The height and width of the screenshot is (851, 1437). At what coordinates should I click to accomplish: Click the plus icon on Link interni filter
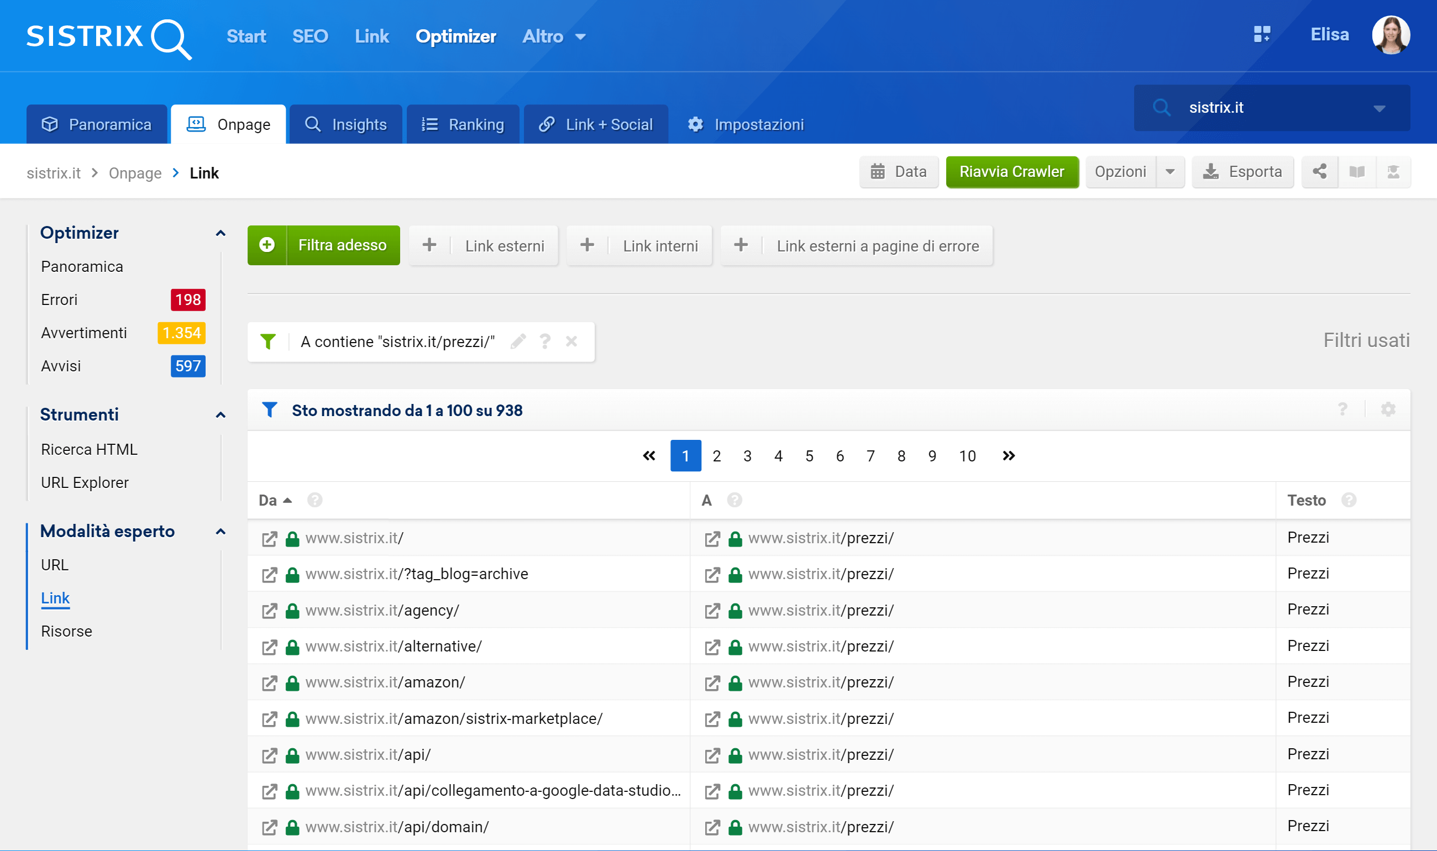pyautogui.click(x=587, y=245)
